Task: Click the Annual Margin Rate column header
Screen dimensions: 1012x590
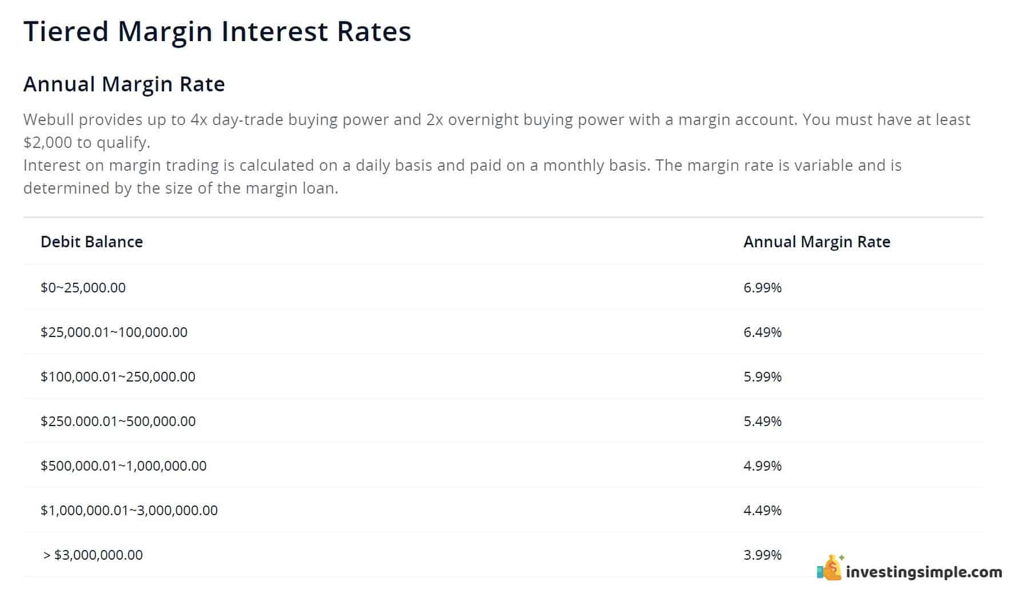Action: pyautogui.click(x=817, y=242)
